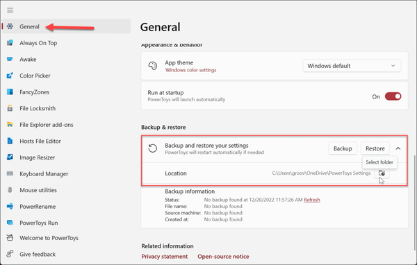
Task: Click the backup and restore circular arrow icon
Action: click(x=153, y=148)
